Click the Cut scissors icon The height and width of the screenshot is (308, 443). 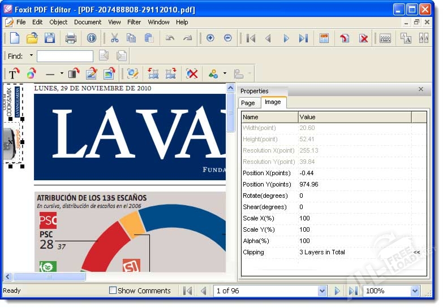tap(114, 38)
